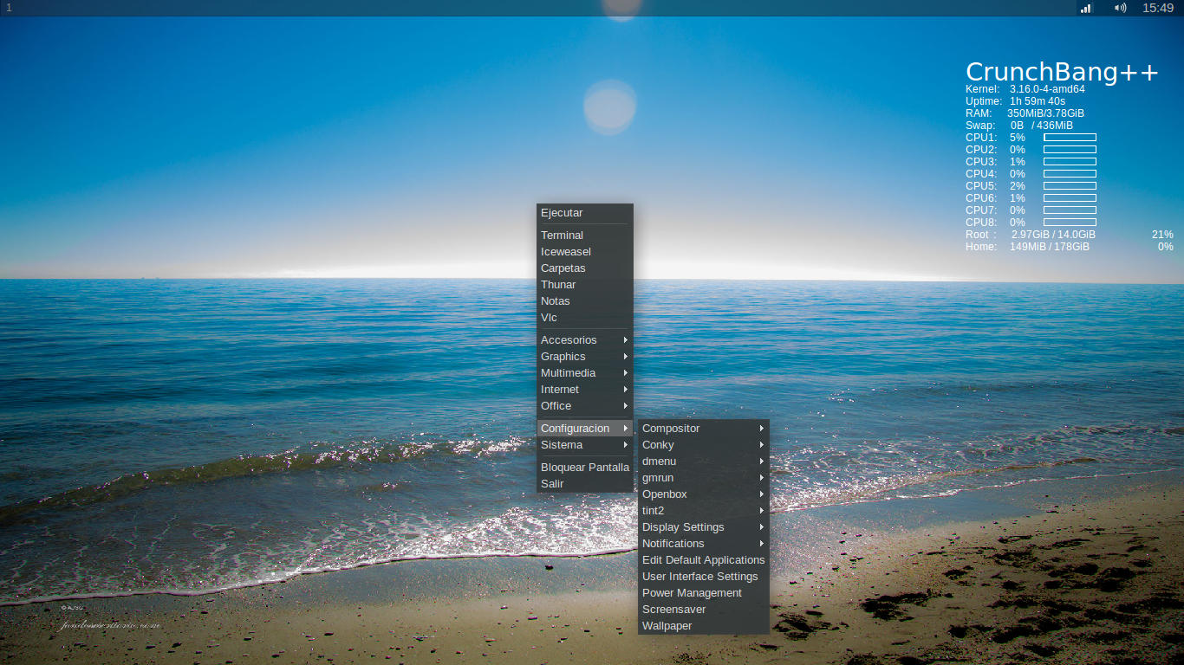This screenshot has width=1184, height=665.
Task: Open Display Settings
Action: (683, 526)
